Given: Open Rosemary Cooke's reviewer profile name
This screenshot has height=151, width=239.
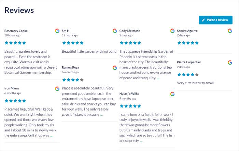Looking at the screenshot, I should (16, 31).
